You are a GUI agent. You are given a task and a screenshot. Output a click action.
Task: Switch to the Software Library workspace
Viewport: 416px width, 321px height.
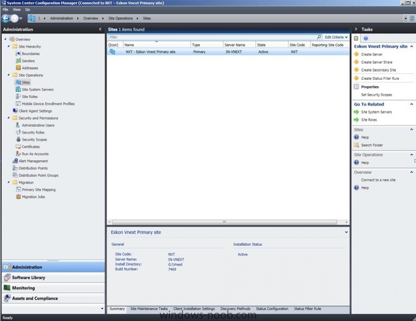(53, 278)
